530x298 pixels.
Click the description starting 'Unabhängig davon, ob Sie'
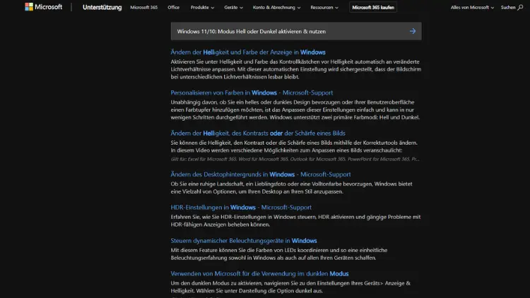pyautogui.click(x=295, y=109)
